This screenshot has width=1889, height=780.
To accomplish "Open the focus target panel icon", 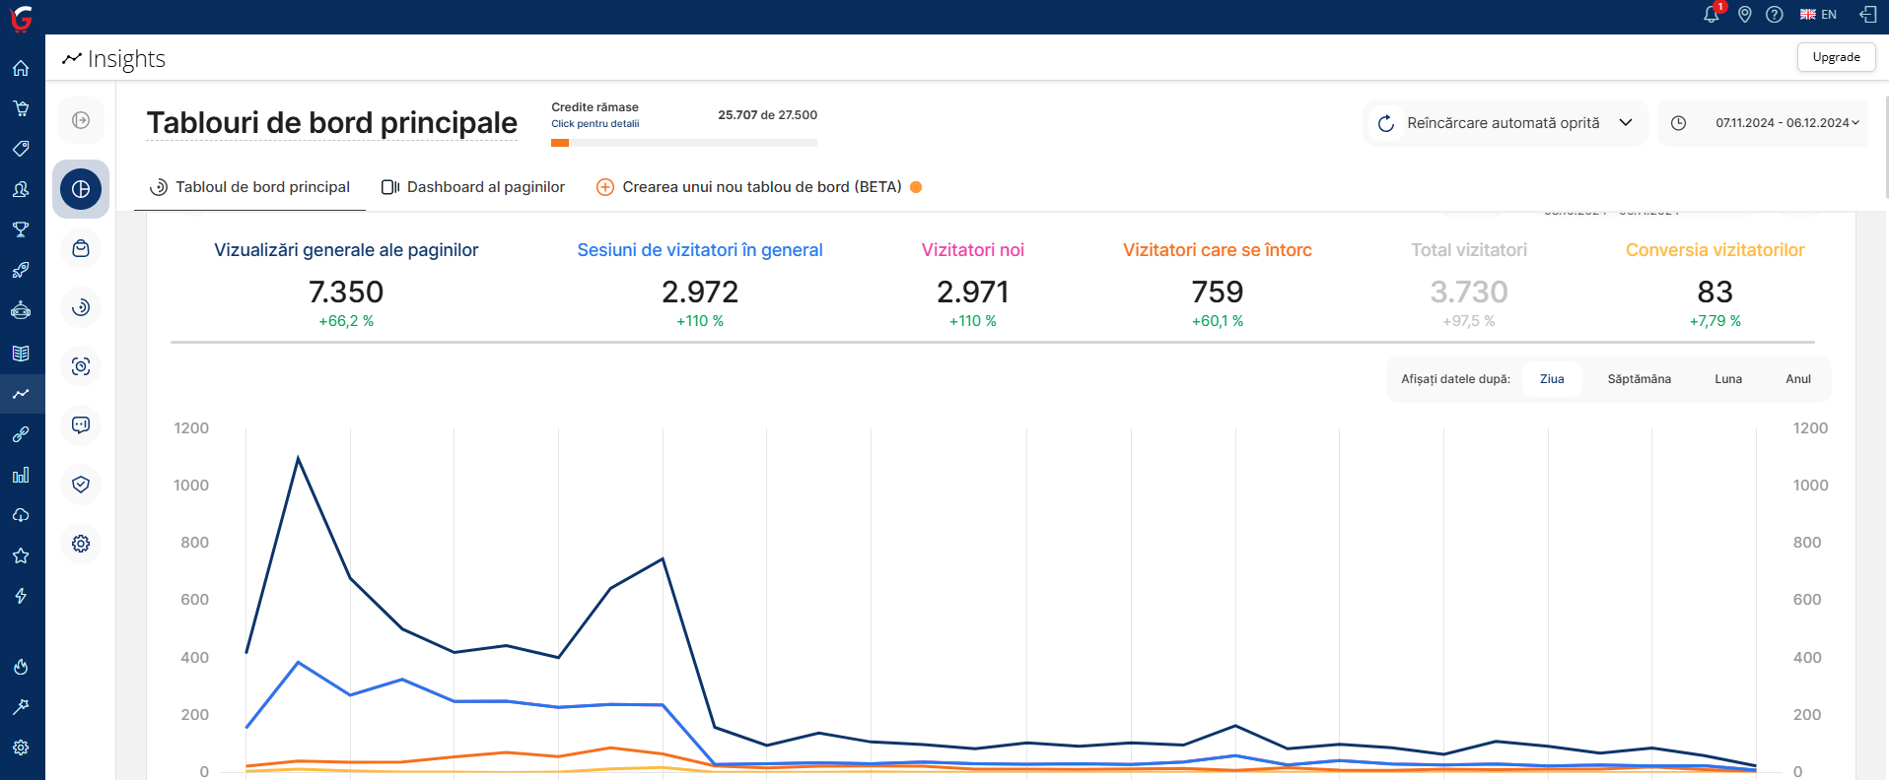I will tap(81, 366).
